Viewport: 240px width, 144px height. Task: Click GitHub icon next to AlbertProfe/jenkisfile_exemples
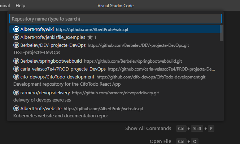(16, 37)
